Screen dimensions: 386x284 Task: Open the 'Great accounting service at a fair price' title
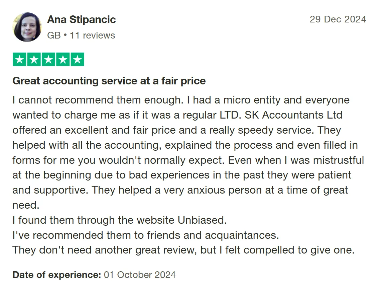(x=109, y=81)
